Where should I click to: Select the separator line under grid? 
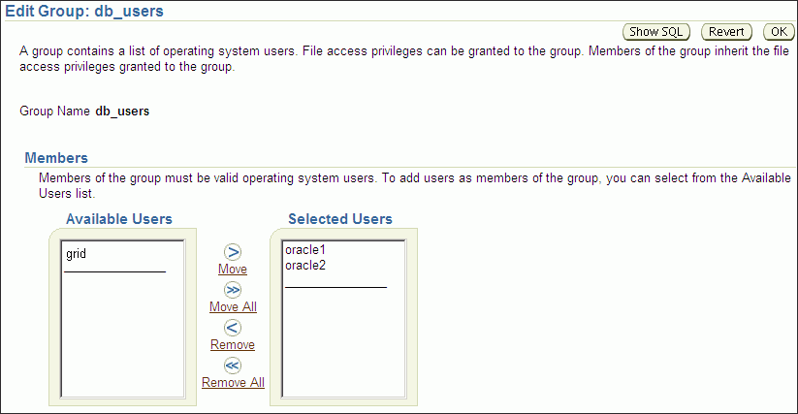coord(115,271)
